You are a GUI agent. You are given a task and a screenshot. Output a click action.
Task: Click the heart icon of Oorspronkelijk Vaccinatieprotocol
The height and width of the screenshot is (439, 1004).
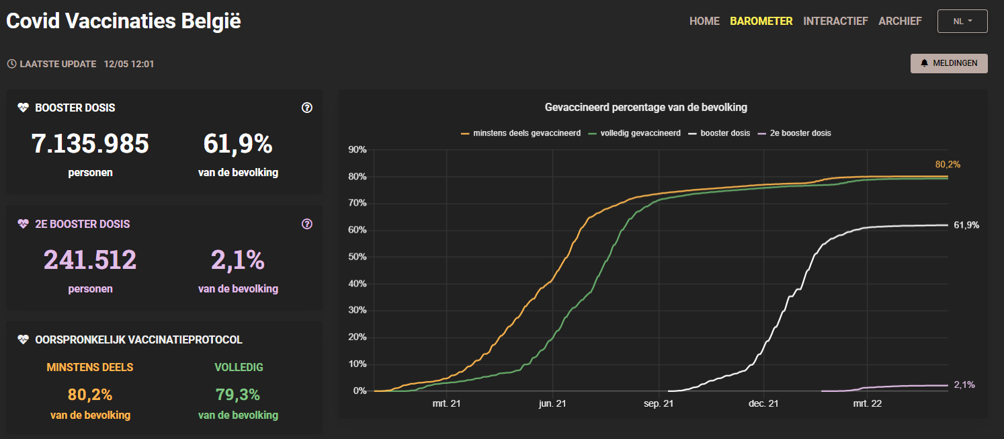pos(24,340)
